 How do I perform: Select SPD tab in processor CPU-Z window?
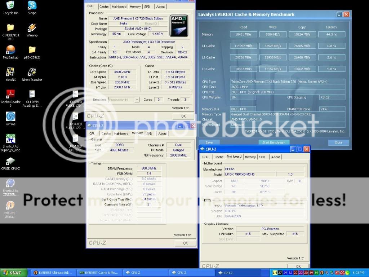point(147,6)
